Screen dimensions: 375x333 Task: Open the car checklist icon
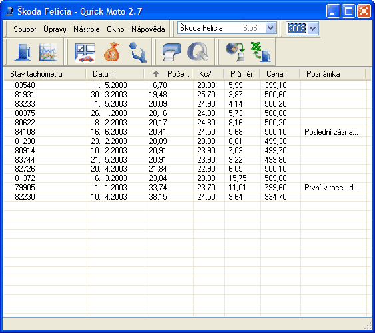84,53
